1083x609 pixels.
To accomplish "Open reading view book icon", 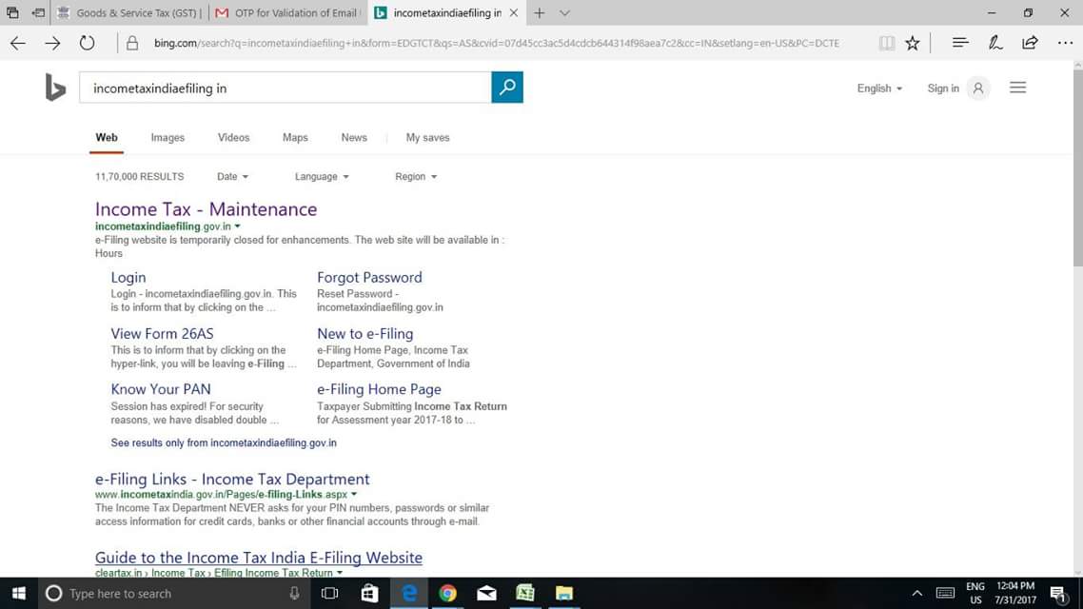I will point(887,43).
